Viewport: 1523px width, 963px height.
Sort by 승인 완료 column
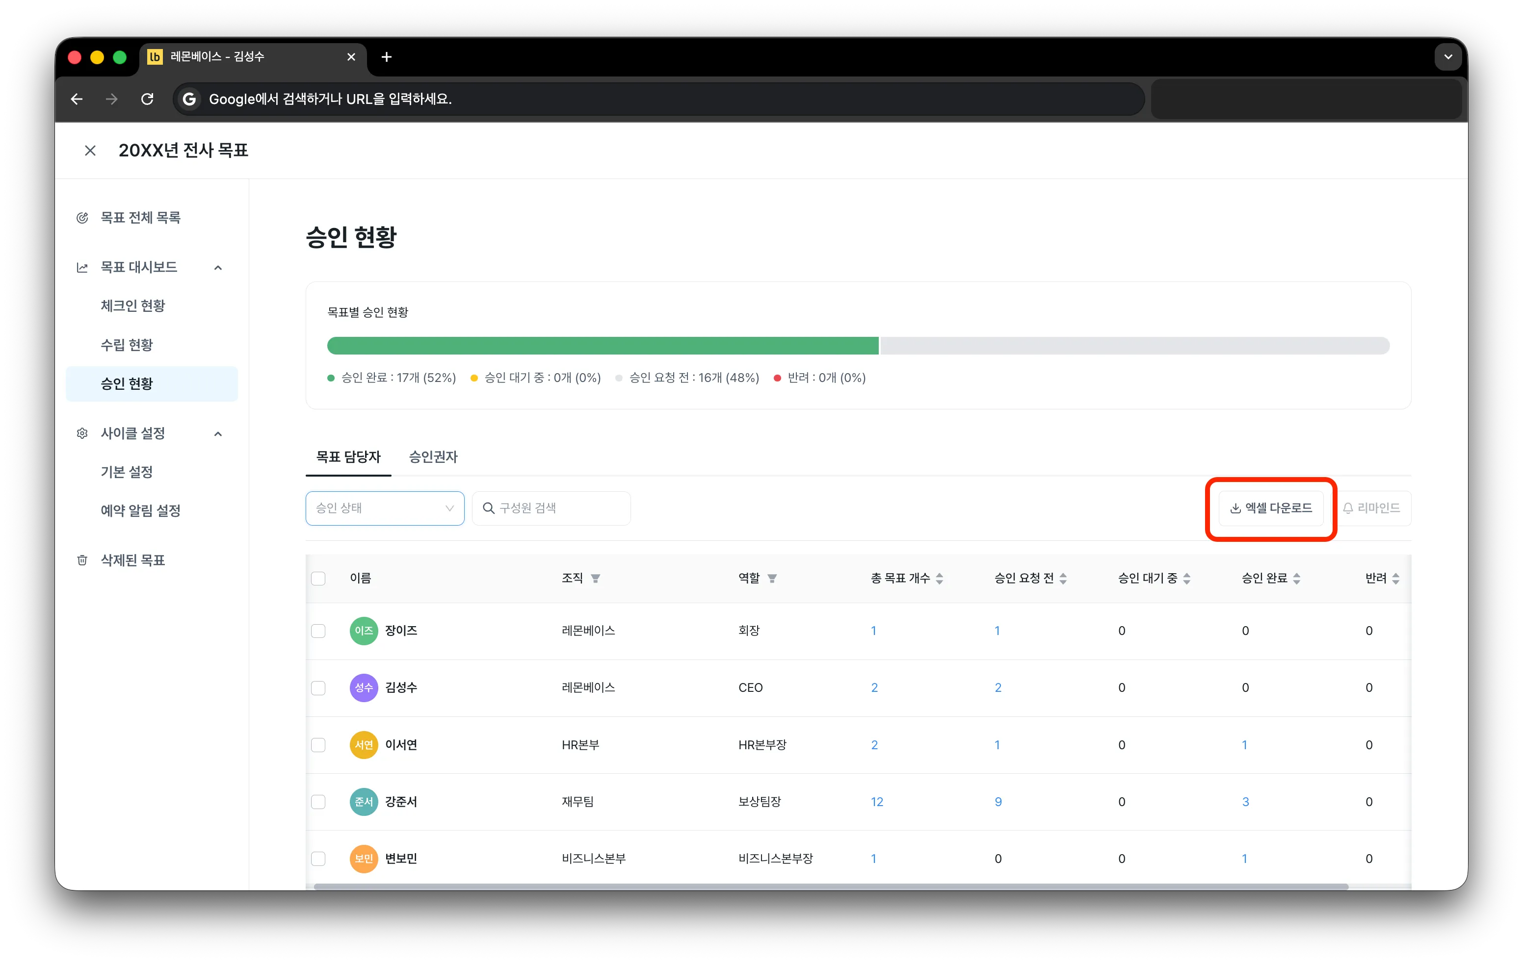point(1297,578)
